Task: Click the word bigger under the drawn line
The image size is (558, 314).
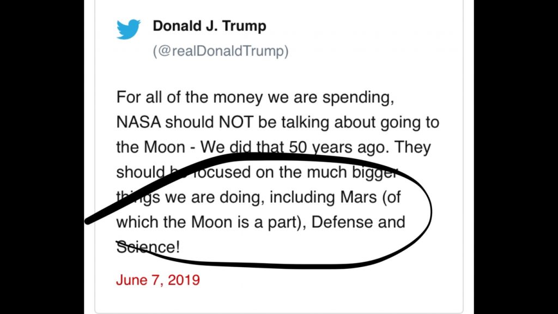Action: point(375,172)
